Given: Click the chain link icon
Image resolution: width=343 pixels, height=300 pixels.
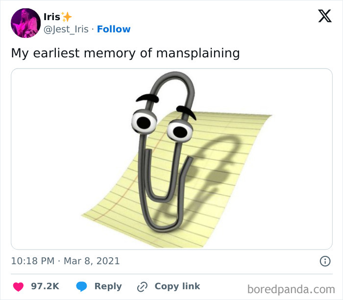Looking at the screenshot, I should click(142, 287).
